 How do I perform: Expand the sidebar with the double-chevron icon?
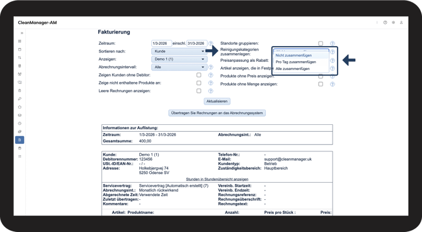[x=22, y=33]
